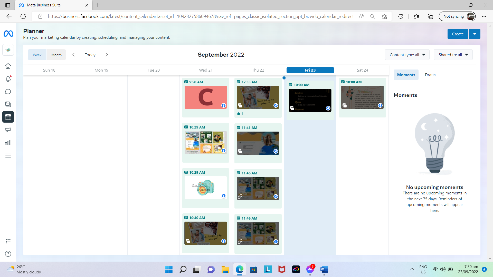This screenshot has width=493, height=277.
Task: Click the clock and date in taskbar
Action: (468, 269)
